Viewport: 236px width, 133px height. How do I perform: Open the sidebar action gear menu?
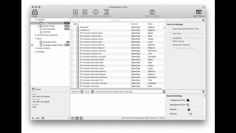tap(38, 118)
